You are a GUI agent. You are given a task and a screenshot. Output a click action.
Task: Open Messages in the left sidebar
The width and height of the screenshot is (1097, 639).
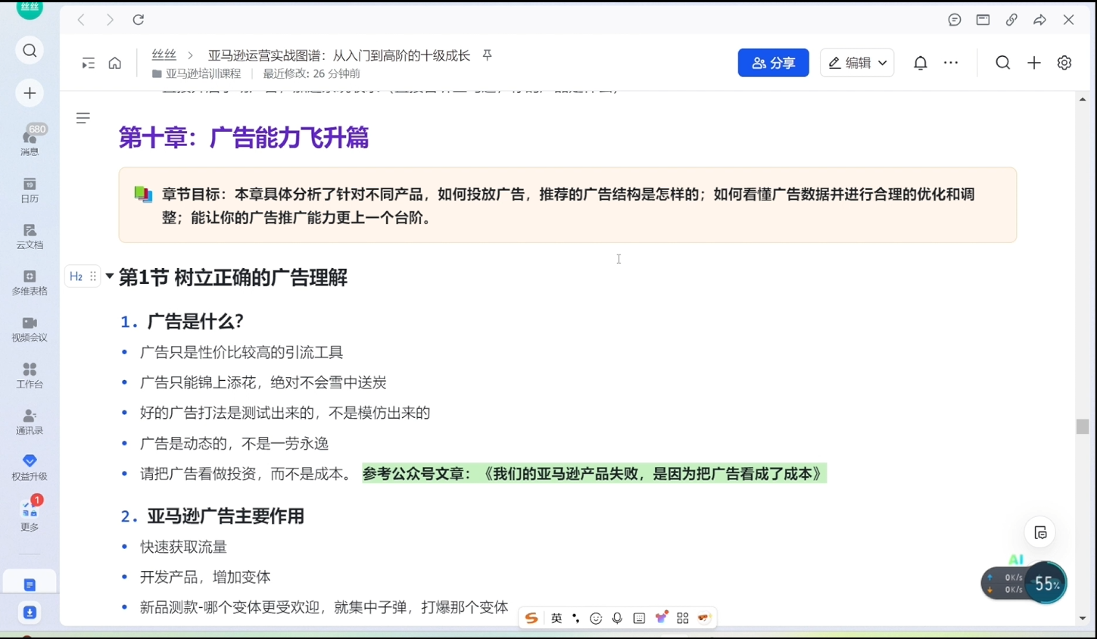(30, 140)
